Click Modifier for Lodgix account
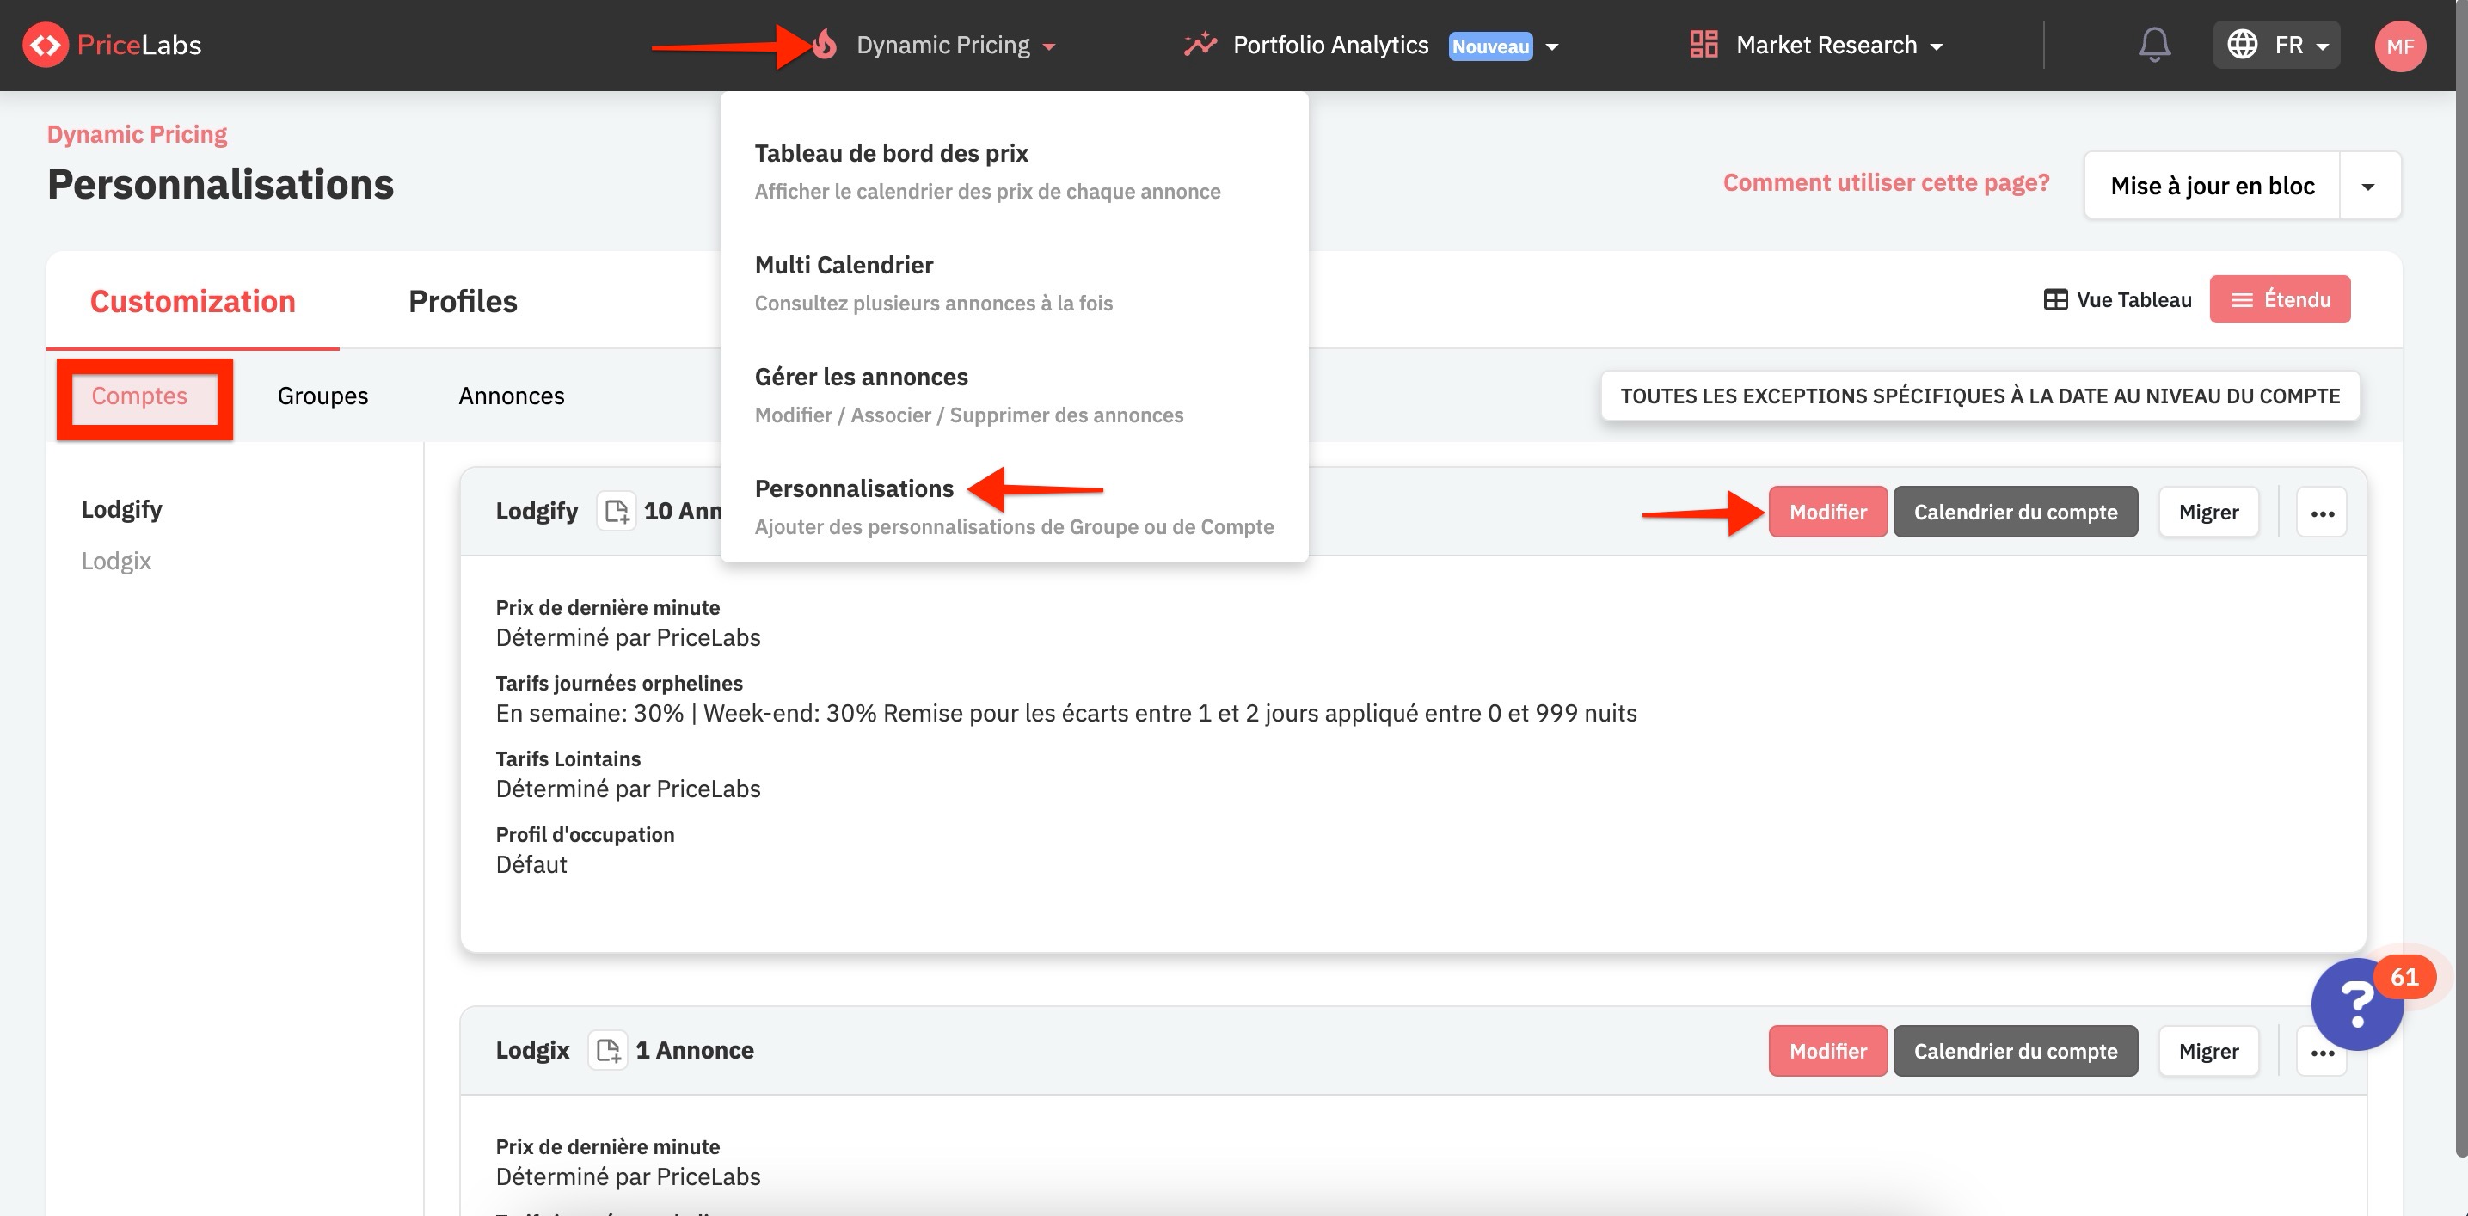Screen dimensions: 2468x1216 pyautogui.click(x=1828, y=1051)
